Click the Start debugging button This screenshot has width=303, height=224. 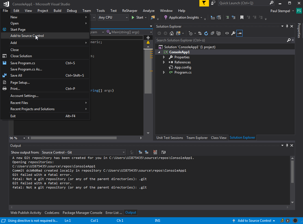pos(138,17)
